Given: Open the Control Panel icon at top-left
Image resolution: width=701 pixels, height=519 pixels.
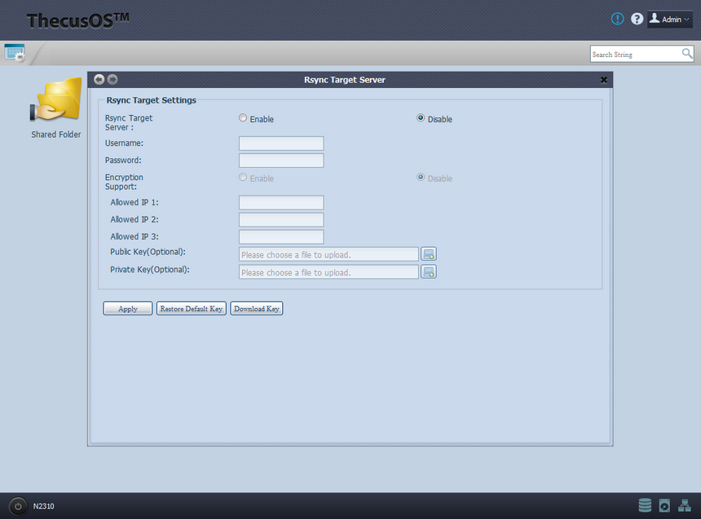Looking at the screenshot, I should 15,53.
